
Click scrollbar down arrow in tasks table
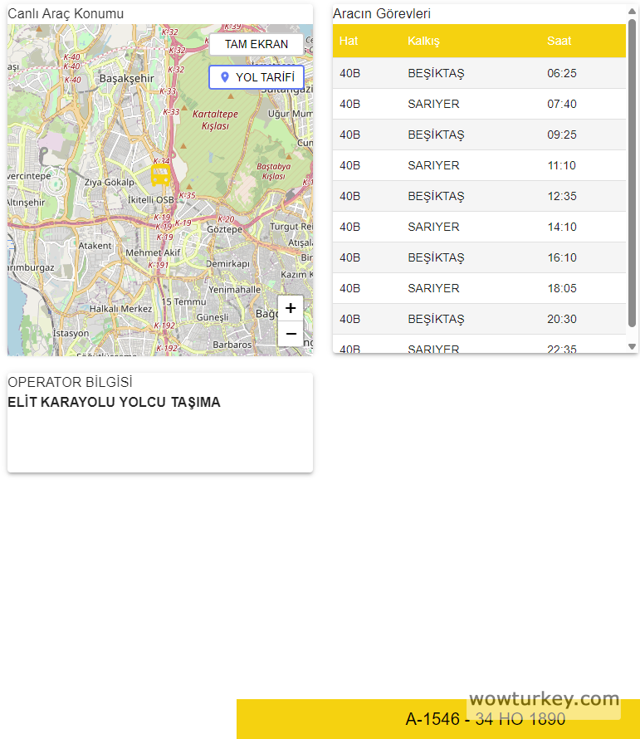(632, 346)
